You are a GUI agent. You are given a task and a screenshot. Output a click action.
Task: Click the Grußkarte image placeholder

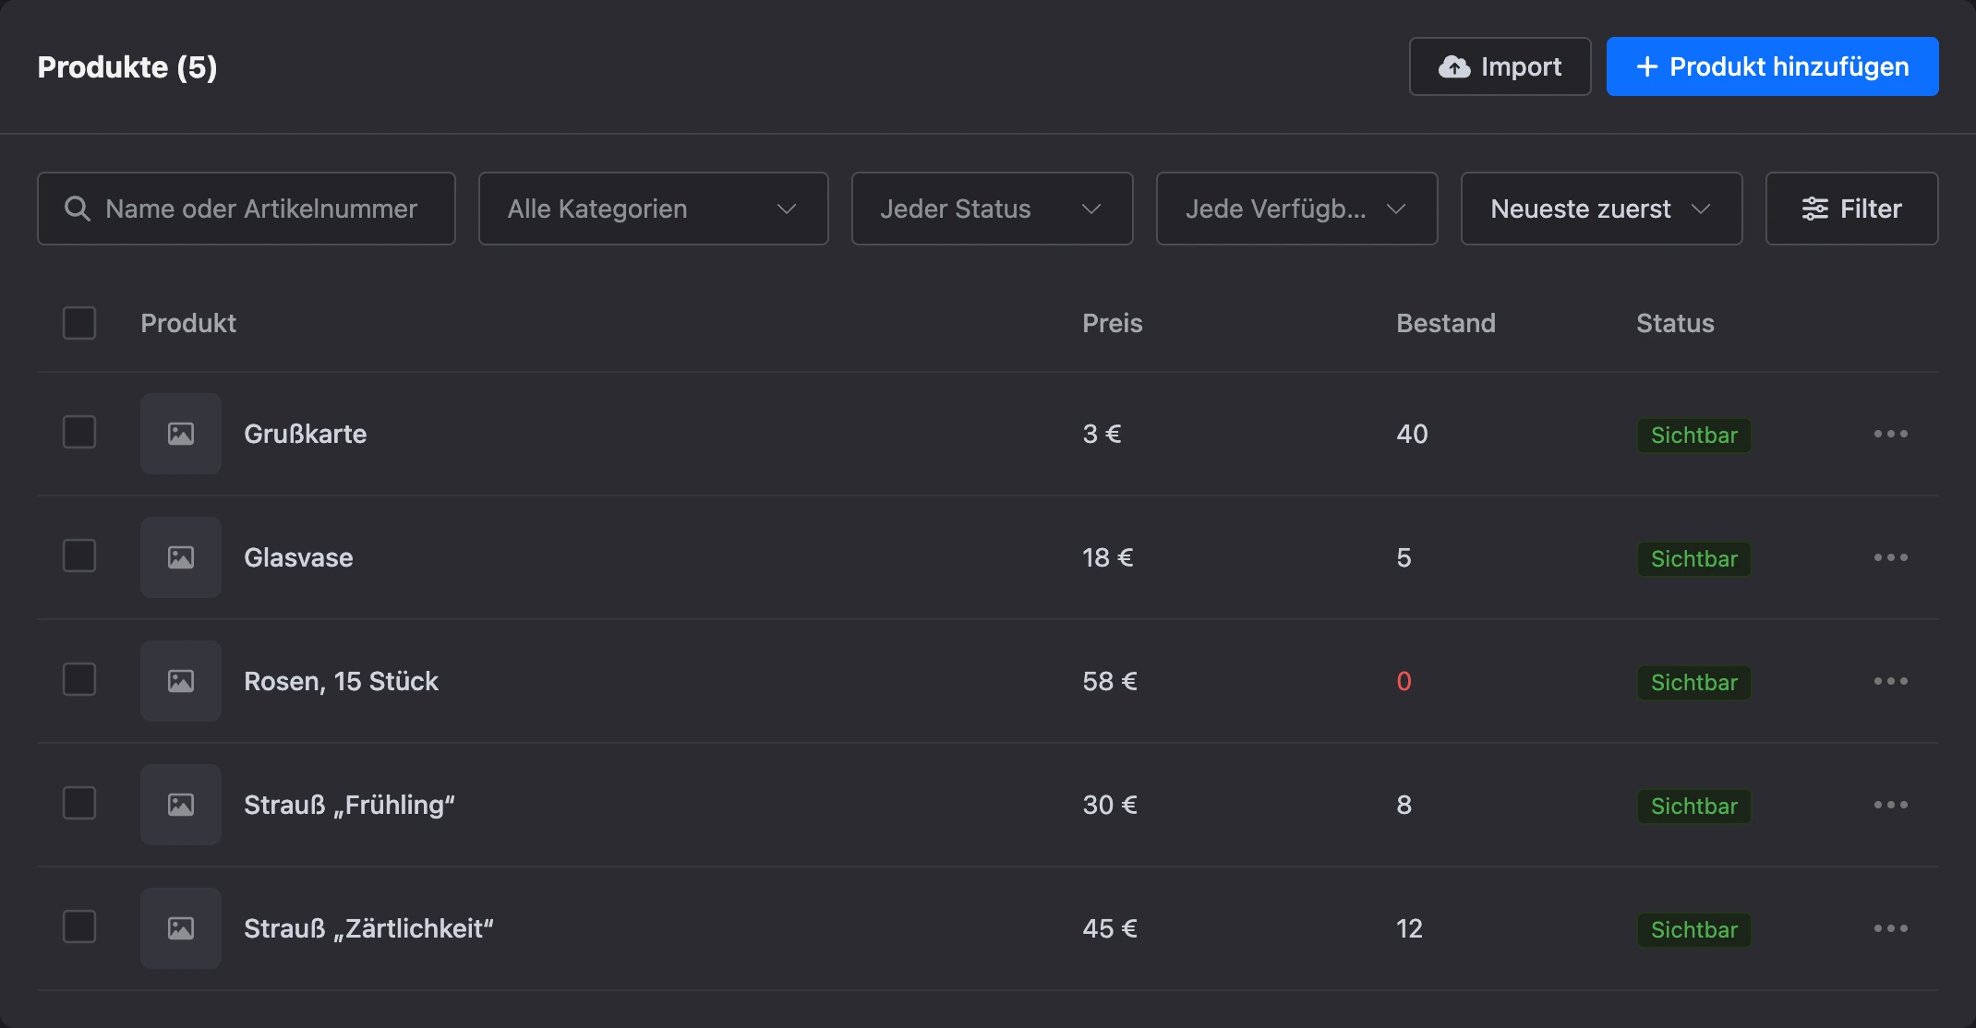click(181, 434)
